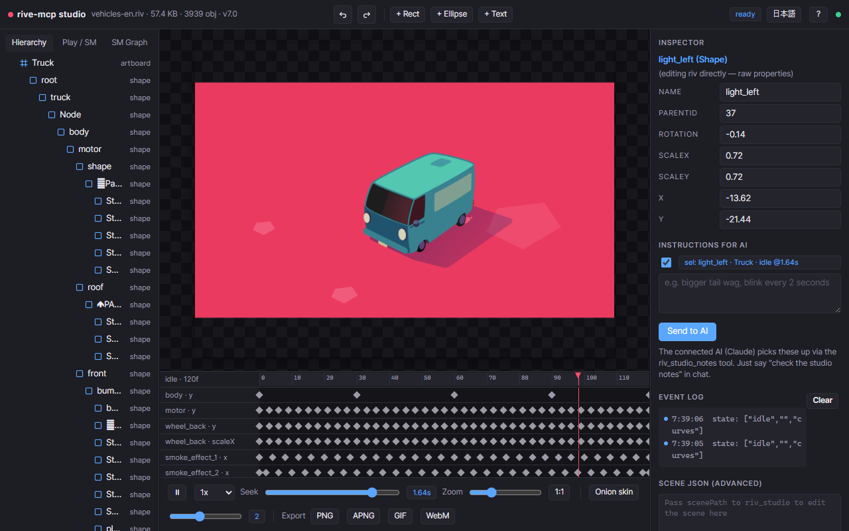The width and height of the screenshot is (849, 531).
Task: Click the Redo arrow button
Action: 367,15
